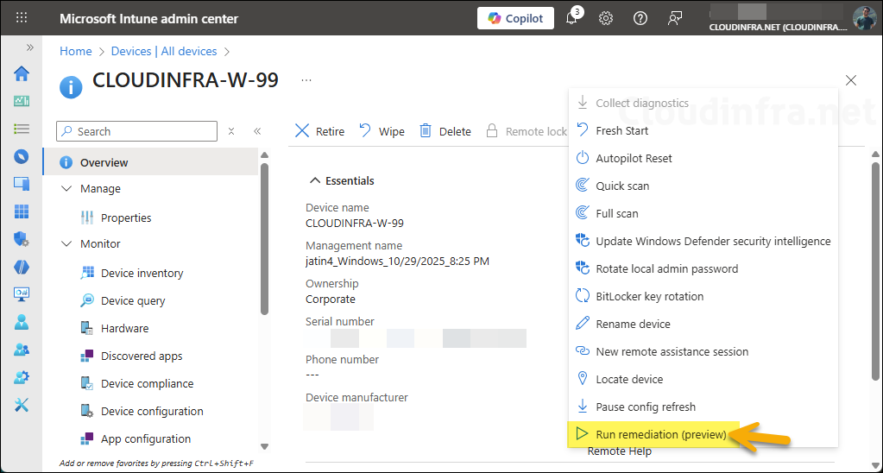883x473 pixels.
Task: Expand the left navigation sidebar
Action: tap(30, 47)
